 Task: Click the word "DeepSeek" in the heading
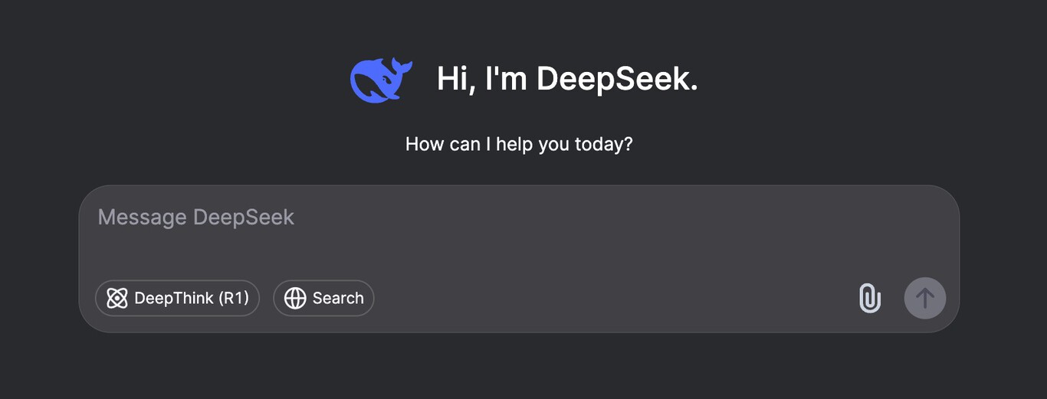pos(616,79)
